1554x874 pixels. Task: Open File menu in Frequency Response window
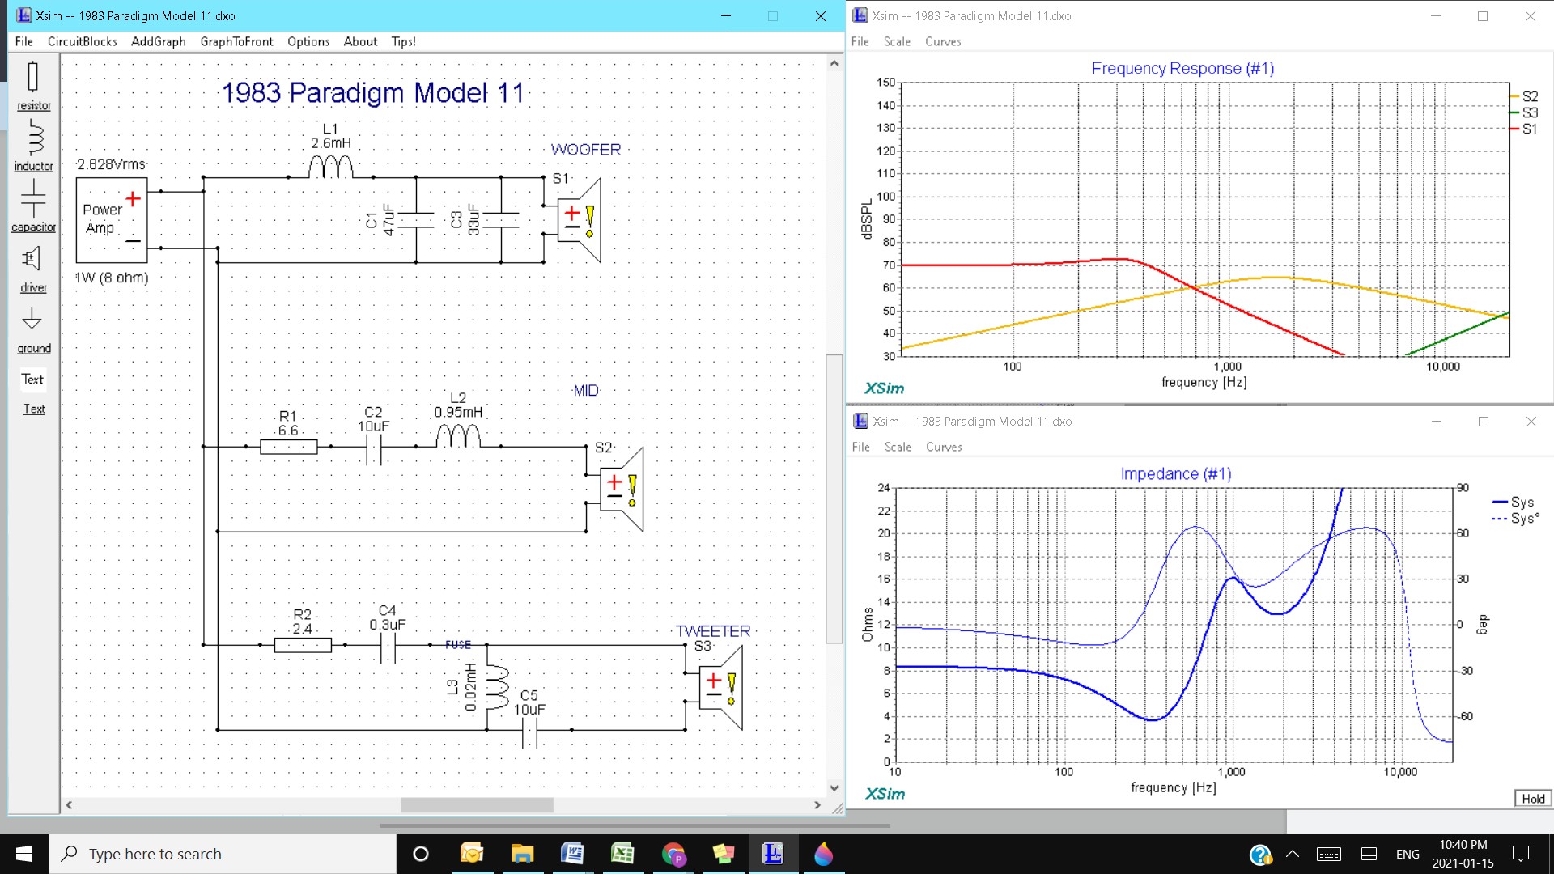pos(860,41)
